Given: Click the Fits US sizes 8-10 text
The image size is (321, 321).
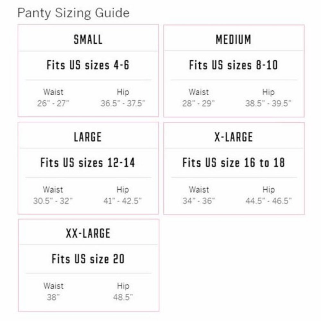Looking at the screenshot, I should tap(233, 65).
